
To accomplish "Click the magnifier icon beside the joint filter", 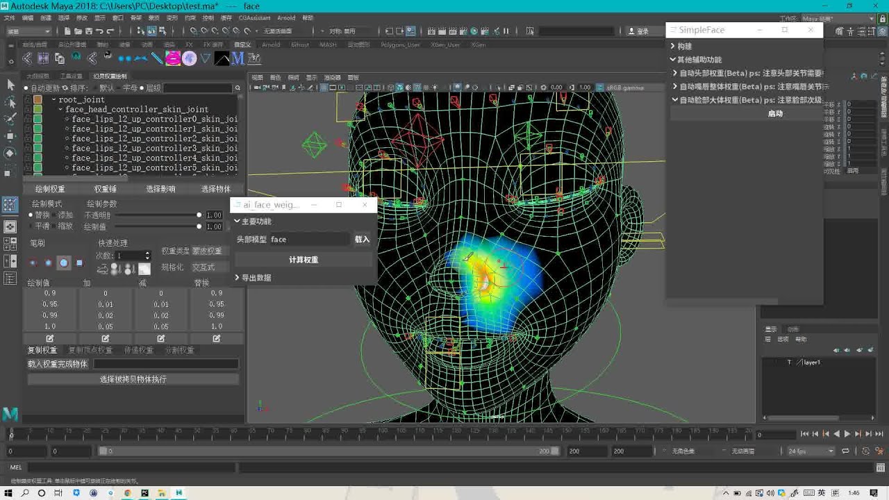I will (238, 88).
